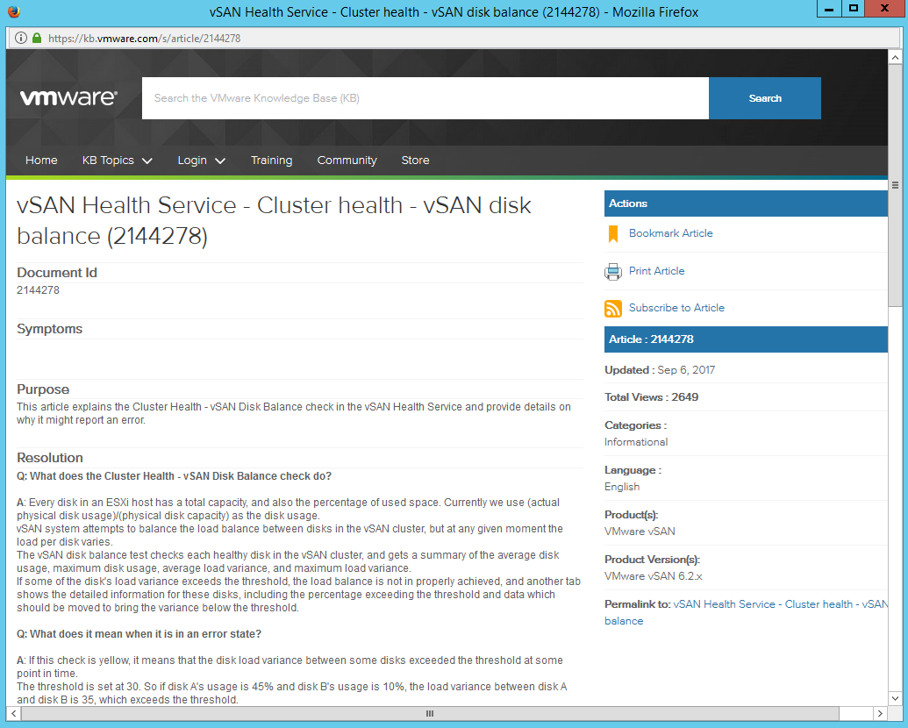Click the Document Id value 2144278
Viewport: 908px width, 728px height.
pos(39,290)
